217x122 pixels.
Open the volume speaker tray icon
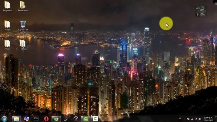[x=200, y=119]
